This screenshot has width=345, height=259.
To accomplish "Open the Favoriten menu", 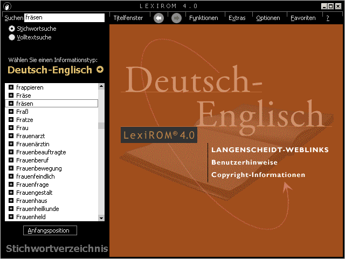I will [303, 18].
